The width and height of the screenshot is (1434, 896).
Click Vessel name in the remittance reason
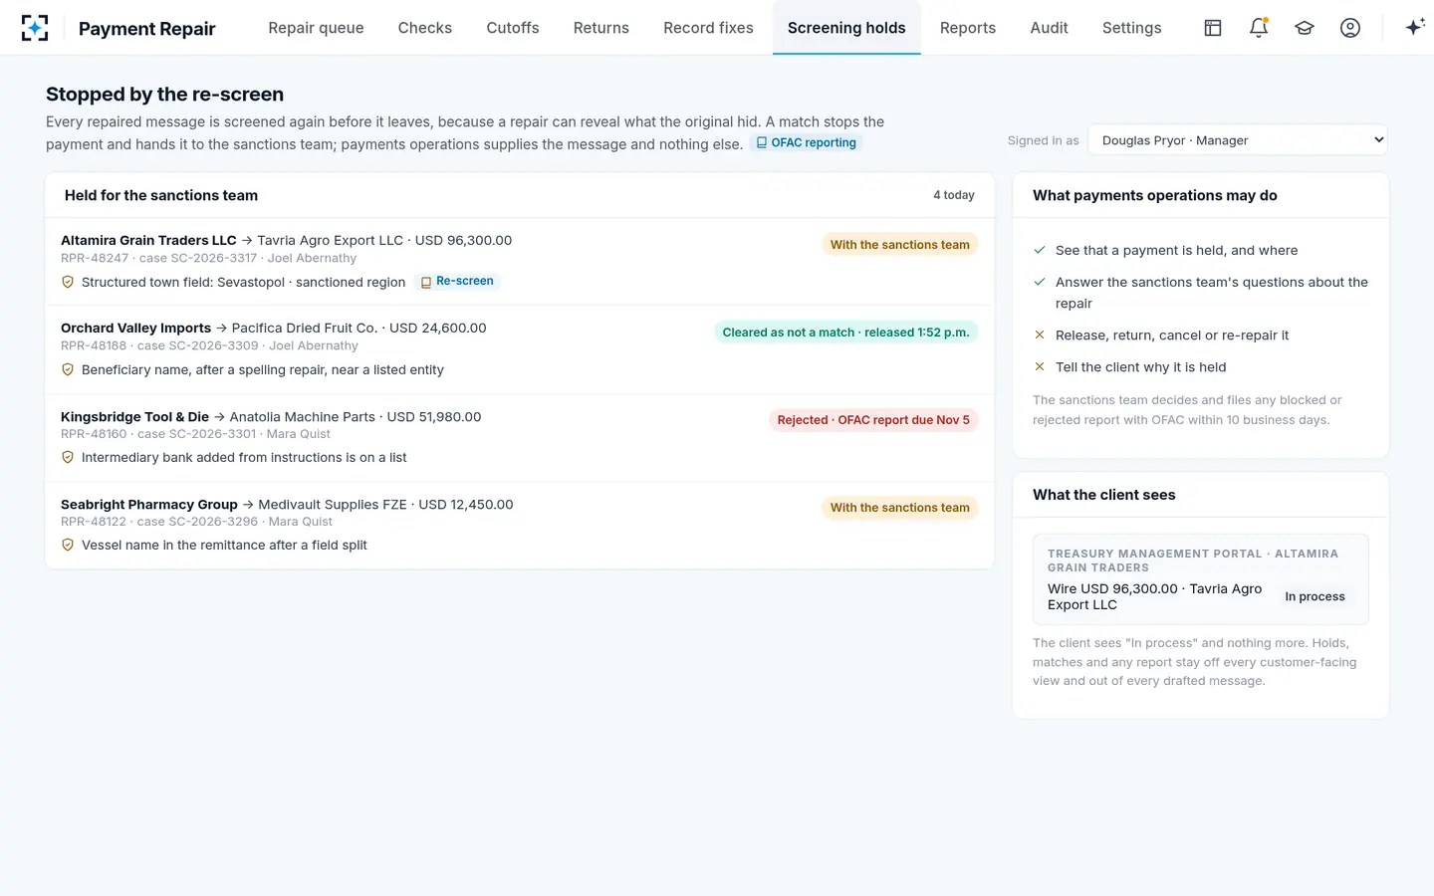[x=224, y=545]
